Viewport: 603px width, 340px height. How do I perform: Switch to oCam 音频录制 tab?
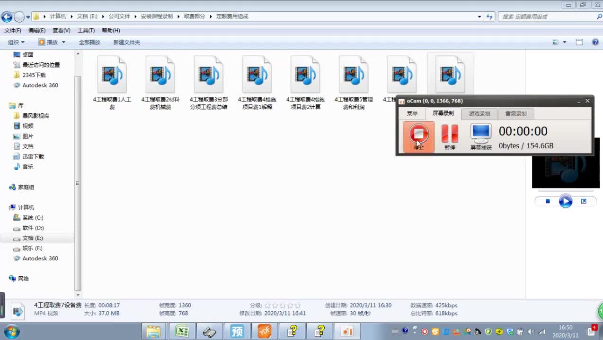point(515,113)
